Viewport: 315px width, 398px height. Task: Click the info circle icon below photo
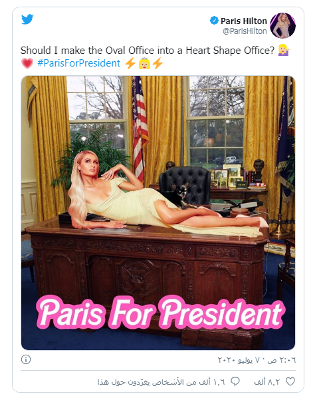26,359
